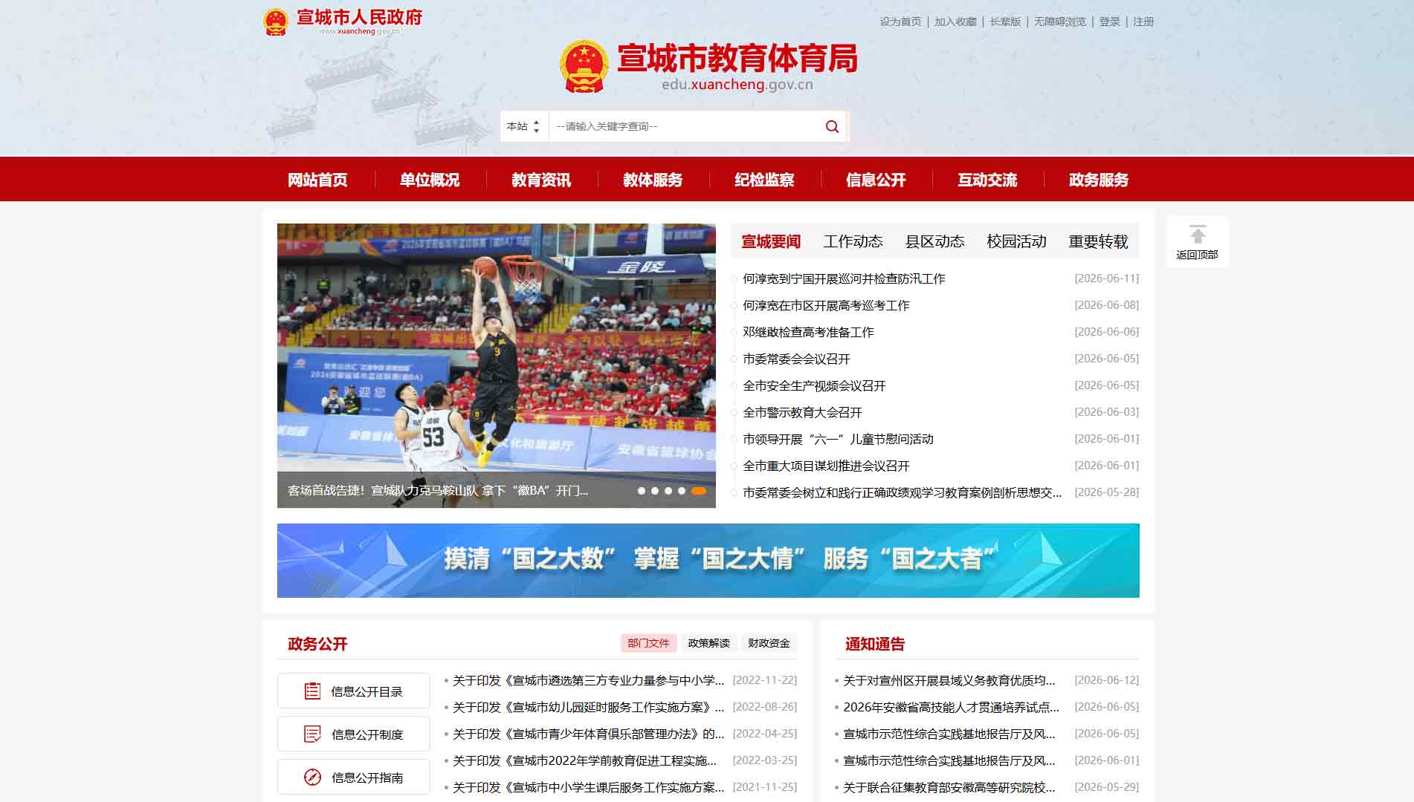This screenshot has width=1414, height=802.
Task: Open news 市领导开展“六一”儿童节慰问活动
Action: (838, 439)
